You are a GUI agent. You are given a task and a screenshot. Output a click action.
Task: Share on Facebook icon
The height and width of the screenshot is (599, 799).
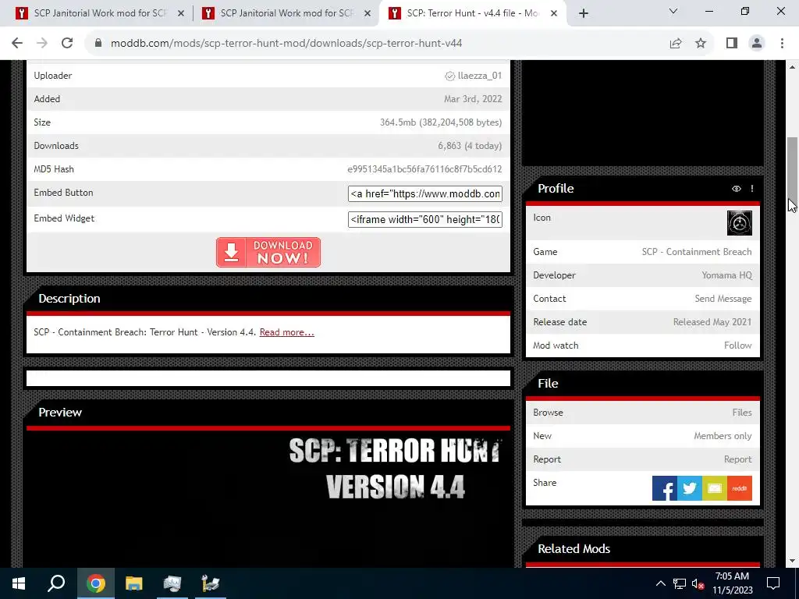coord(665,488)
